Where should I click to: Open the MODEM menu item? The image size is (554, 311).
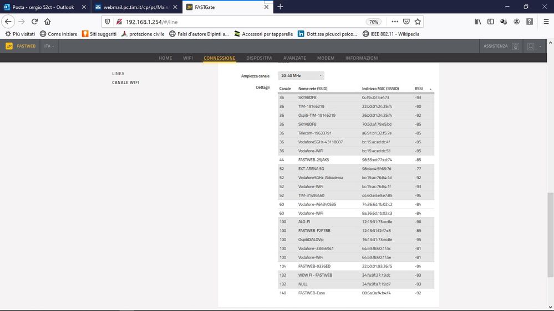click(x=326, y=58)
